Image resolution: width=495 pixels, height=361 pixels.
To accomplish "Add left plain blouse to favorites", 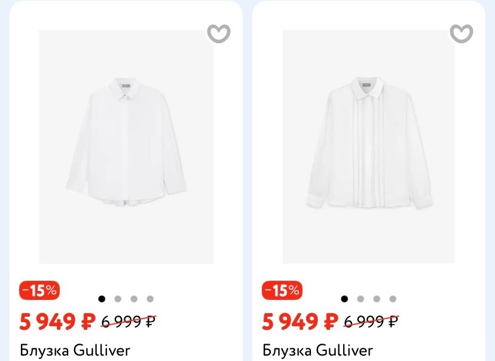I will (219, 34).
